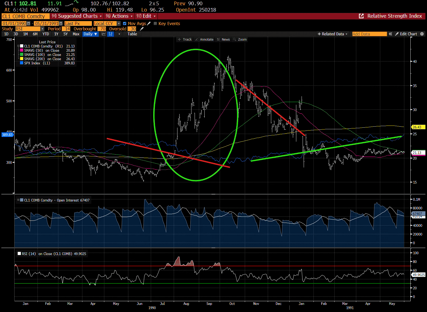Select the 1D time range
The height and width of the screenshot is (312, 427).
tap(6, 34)
